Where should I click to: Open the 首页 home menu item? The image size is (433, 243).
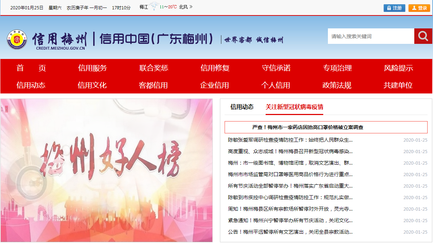click(x=31, y=68)
